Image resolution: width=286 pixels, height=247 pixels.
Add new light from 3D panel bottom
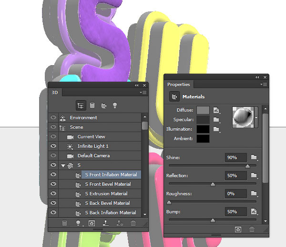(79, 223)
